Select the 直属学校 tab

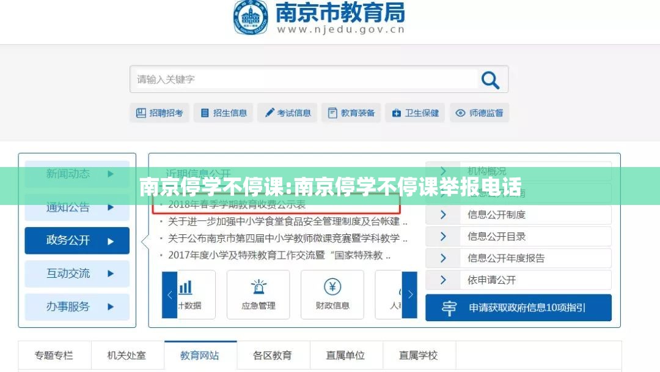tap(419, 355)
